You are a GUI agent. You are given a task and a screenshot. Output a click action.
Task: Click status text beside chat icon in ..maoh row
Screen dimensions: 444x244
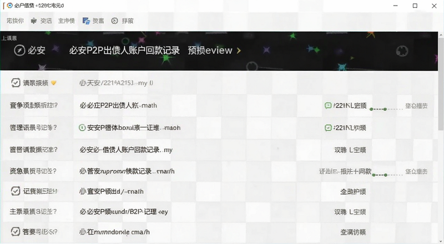point(350,128)
